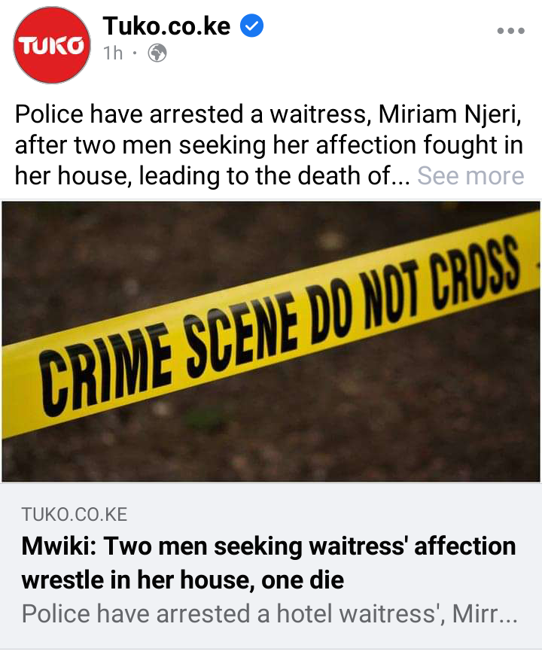Image resolution: width=542 pixels, height=651 pixels.
Task: Click the wrestle in her house headline line
Action: 183,580
